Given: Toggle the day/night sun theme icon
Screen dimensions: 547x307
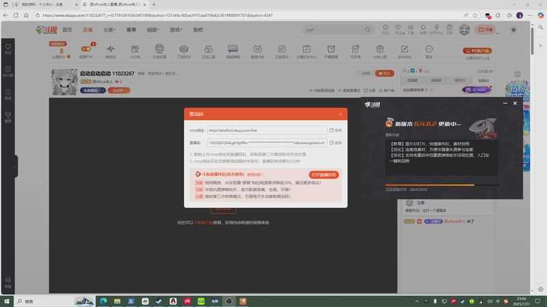Looking at the screenshot, I should (513, 29).
